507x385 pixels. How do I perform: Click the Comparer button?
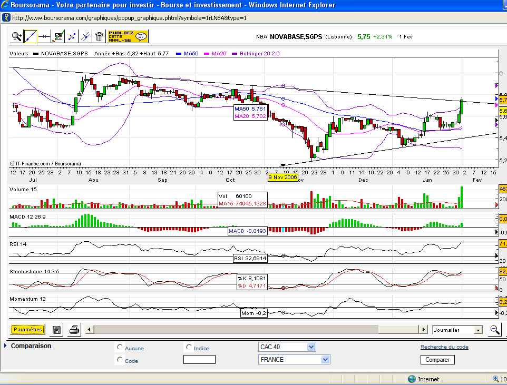tap(437, 360)
